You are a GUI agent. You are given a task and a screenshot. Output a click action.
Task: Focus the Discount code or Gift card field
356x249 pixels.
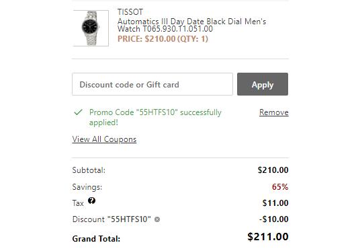click(152, 84)
